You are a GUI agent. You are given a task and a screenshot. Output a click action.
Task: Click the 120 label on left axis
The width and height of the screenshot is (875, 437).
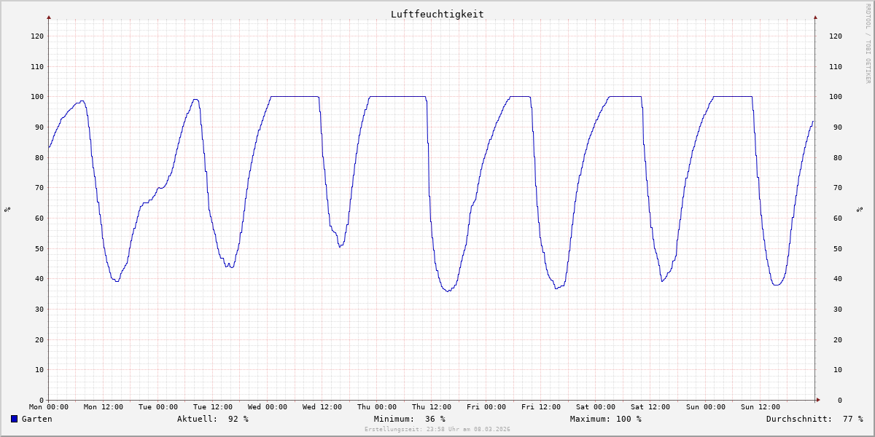[36, 36]
